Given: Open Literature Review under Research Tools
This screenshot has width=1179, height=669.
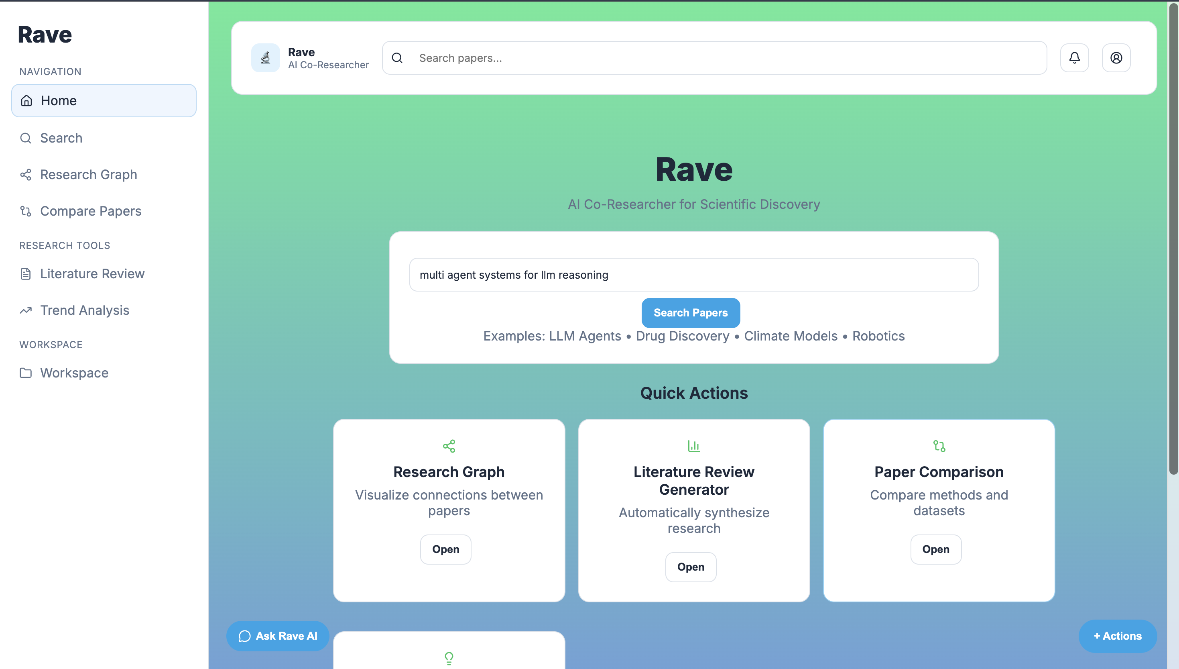Looking at the screenshot, I should (x=92, y=274).
